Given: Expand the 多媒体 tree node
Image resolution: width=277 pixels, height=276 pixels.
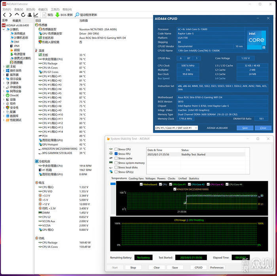Looking at the screenshot, I should click(4, 83).
